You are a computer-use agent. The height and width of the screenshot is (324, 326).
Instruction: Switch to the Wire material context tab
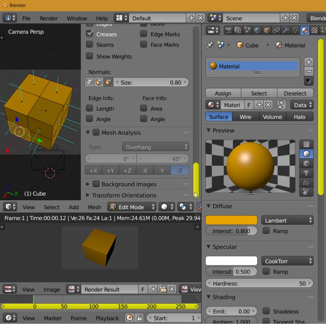coord(245,117)
